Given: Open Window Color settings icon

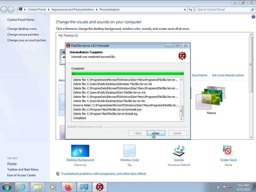Looking at the screenshot, I should [x=129, y=151].
